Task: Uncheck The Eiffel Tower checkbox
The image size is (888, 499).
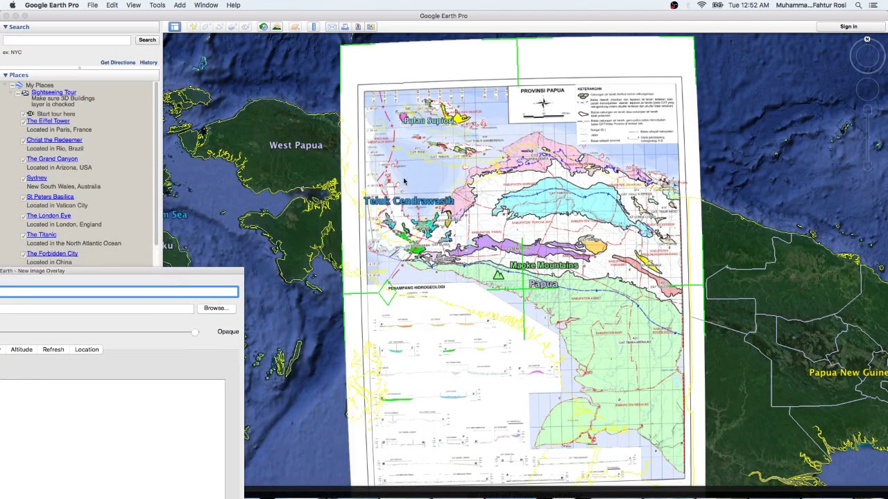Action: pyautogui.click(x=23, y=121)
